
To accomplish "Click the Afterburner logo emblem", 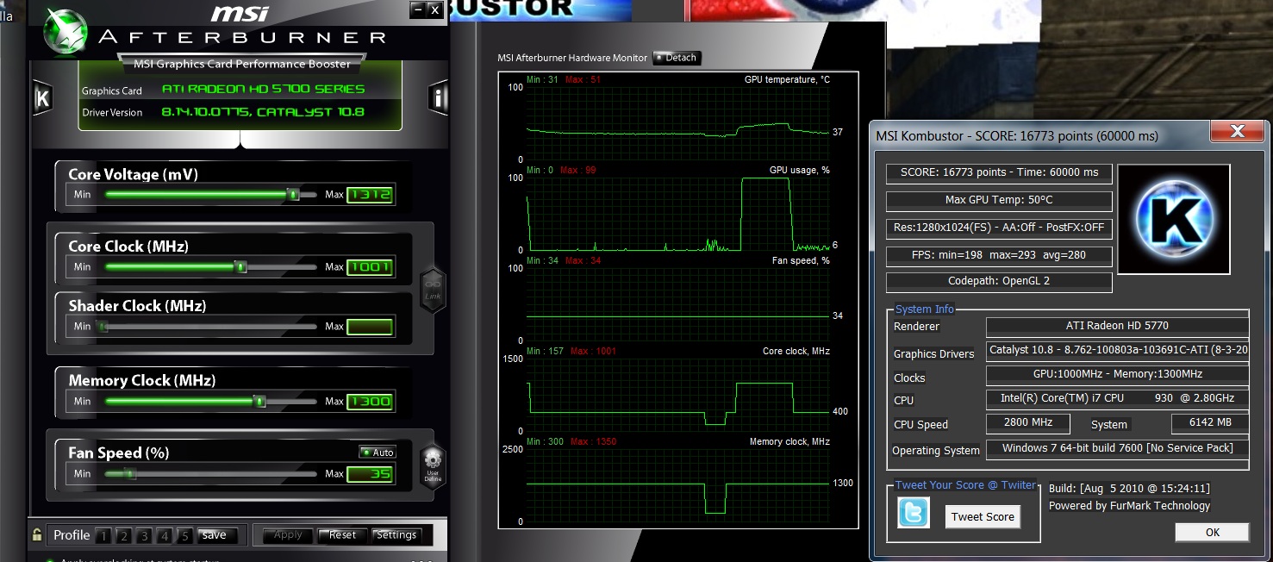I will coord(64,30).
